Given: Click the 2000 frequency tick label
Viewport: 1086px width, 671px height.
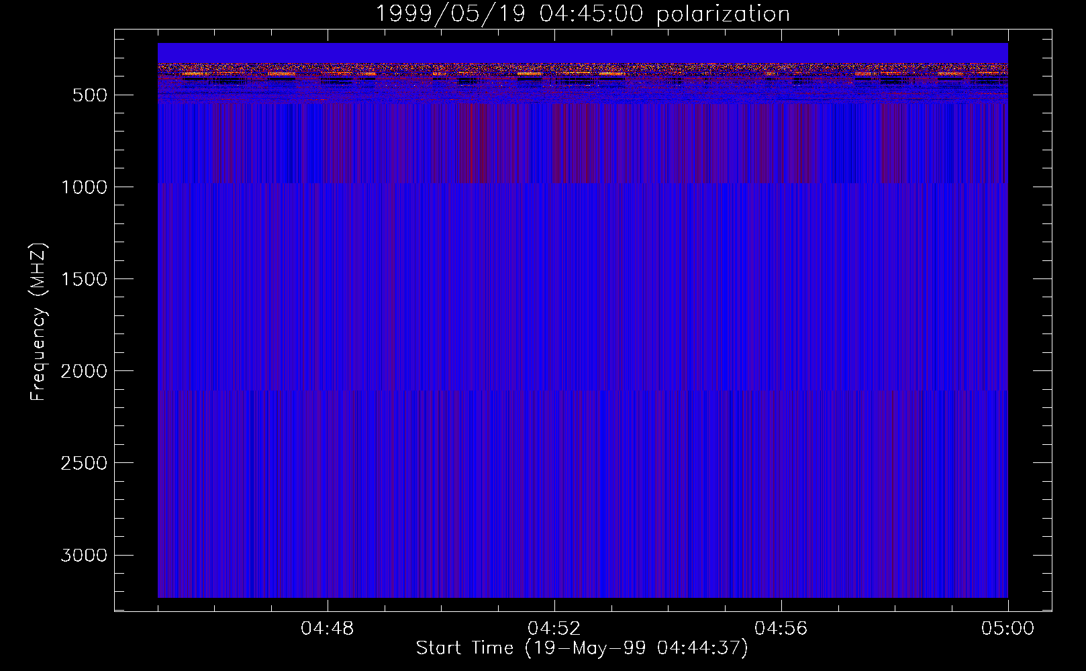Looking at the screenshot, I should point(84,371).
